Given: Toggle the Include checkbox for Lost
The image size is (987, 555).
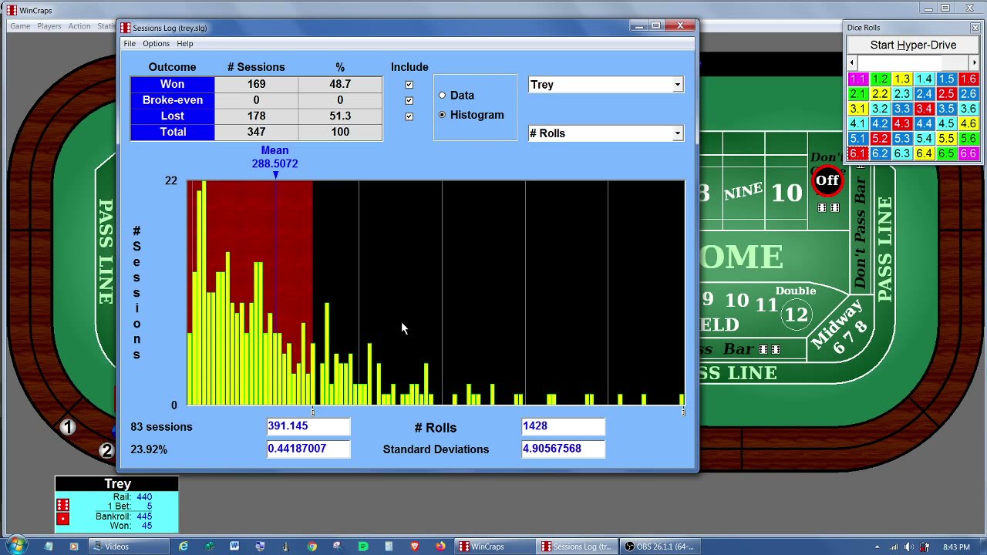Looking at the screenshot, I should [x=409, y=116].
